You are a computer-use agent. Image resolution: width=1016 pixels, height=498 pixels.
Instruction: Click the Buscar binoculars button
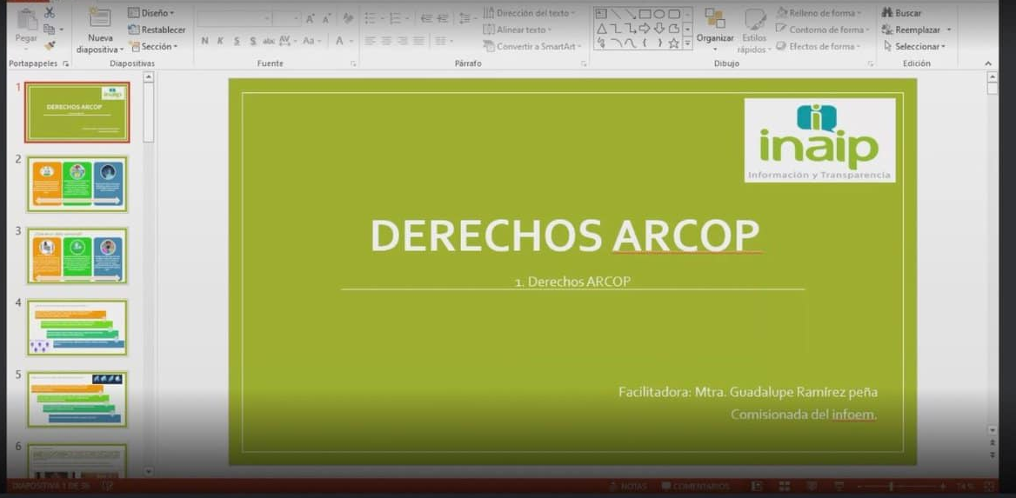point(902,13)
